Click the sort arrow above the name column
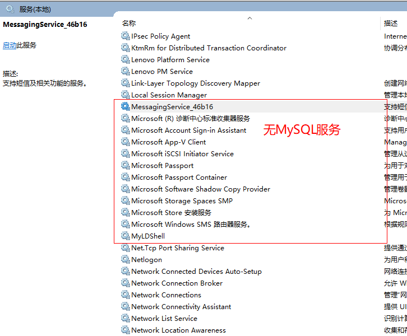The height and width of the screenshot is (336, 407). tap(249, 18)
